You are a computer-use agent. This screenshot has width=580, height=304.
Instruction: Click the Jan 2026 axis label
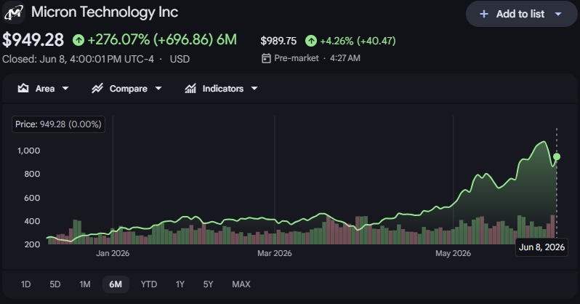[113, 253]
